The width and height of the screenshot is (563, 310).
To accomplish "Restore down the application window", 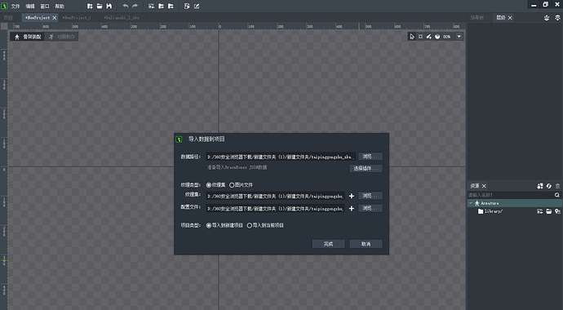I will [x=545, y=4].
